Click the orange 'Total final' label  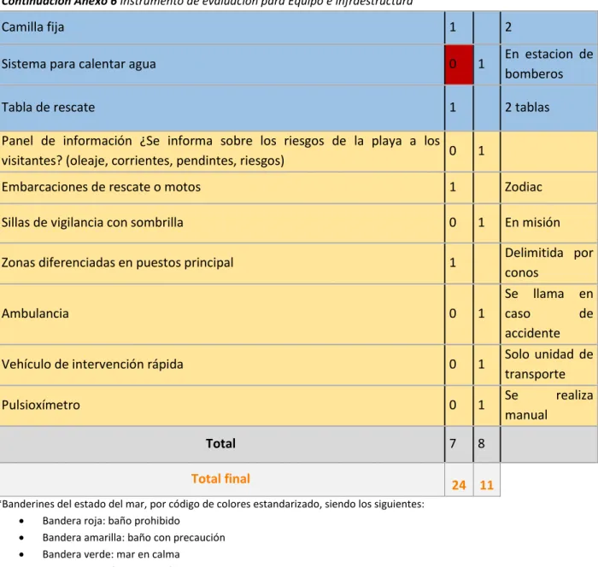220,478
